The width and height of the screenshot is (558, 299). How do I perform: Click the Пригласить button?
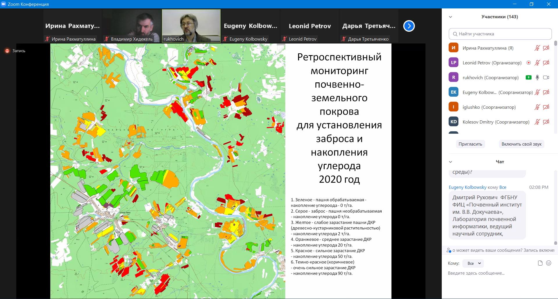[x=470, y=144]
